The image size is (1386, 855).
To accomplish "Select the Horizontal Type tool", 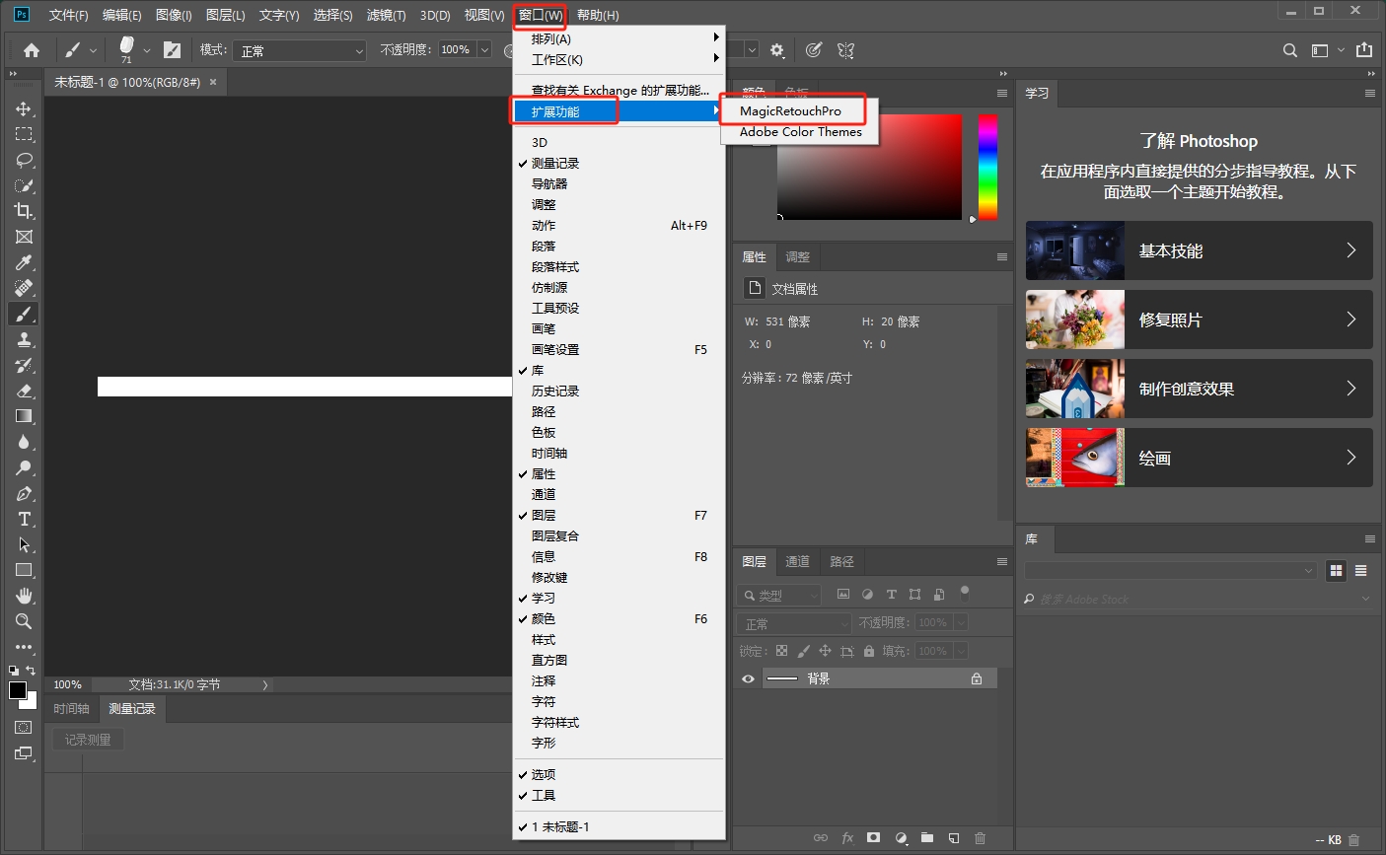I will pos(24,519).
